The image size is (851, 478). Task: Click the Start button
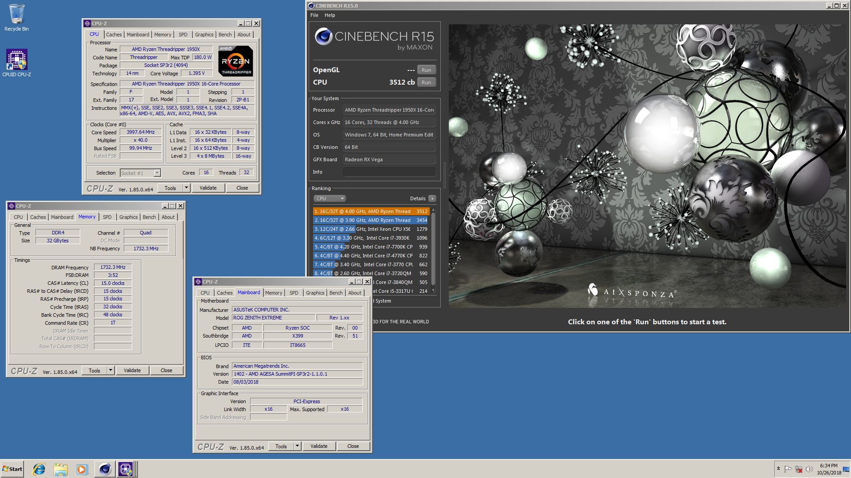click(12, 469)
